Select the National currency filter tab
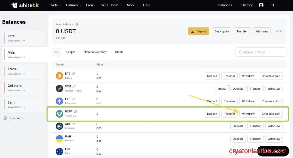Screen dimensions: 293x158 (95, 52)
